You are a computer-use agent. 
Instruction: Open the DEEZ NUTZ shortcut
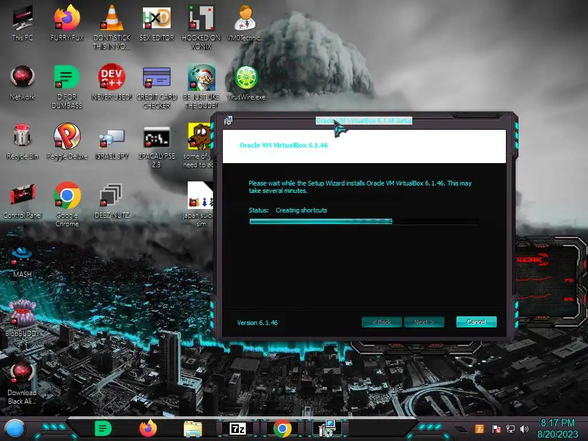pyautogui.click(x=112, y=201)
